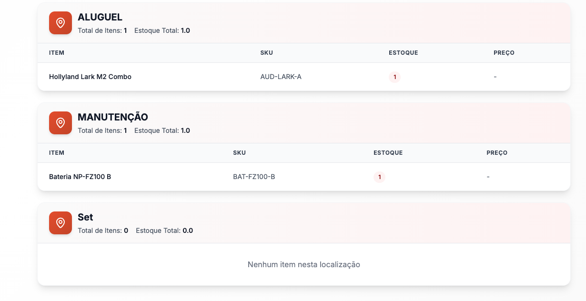Click the price cell for Bateria NP-FZ100 B

point(488,177)
